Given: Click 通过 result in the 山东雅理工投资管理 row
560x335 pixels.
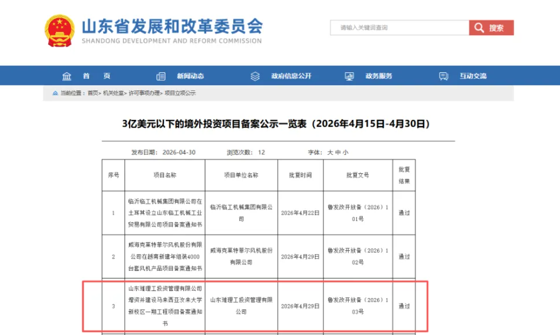Looking at the screenshot, I should coord(404,306).
